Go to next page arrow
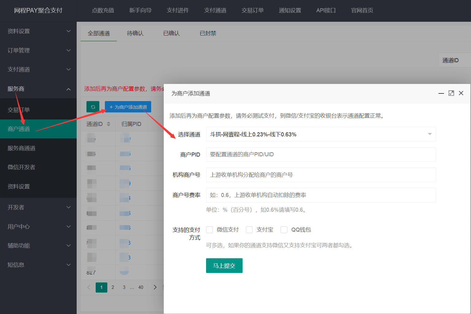This screenshot has width=471, height=314. 155,287
